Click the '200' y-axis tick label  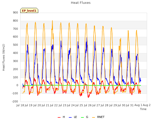15,69
